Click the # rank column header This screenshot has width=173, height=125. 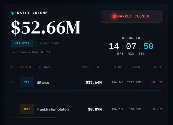coord(11,67)
